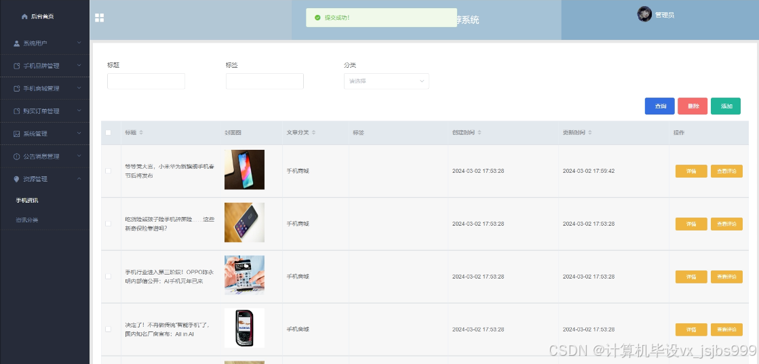
Task: Click the icon beside 手机品牌管理
Action: pos(16,66)
